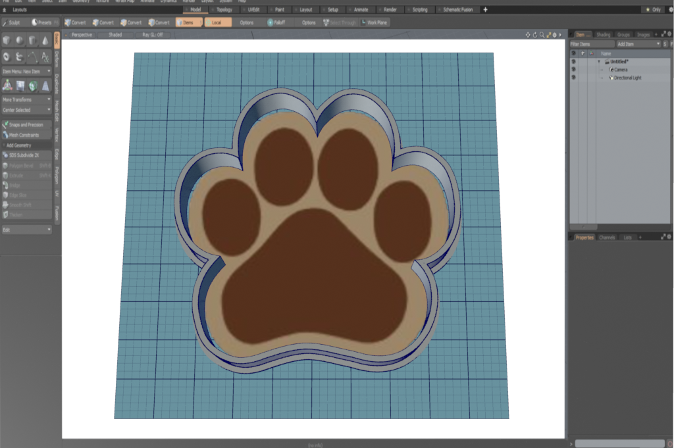Toggle visibility of Untitled scene item
The height and width of the screenshot is (448, 674).
pos(573,61)
